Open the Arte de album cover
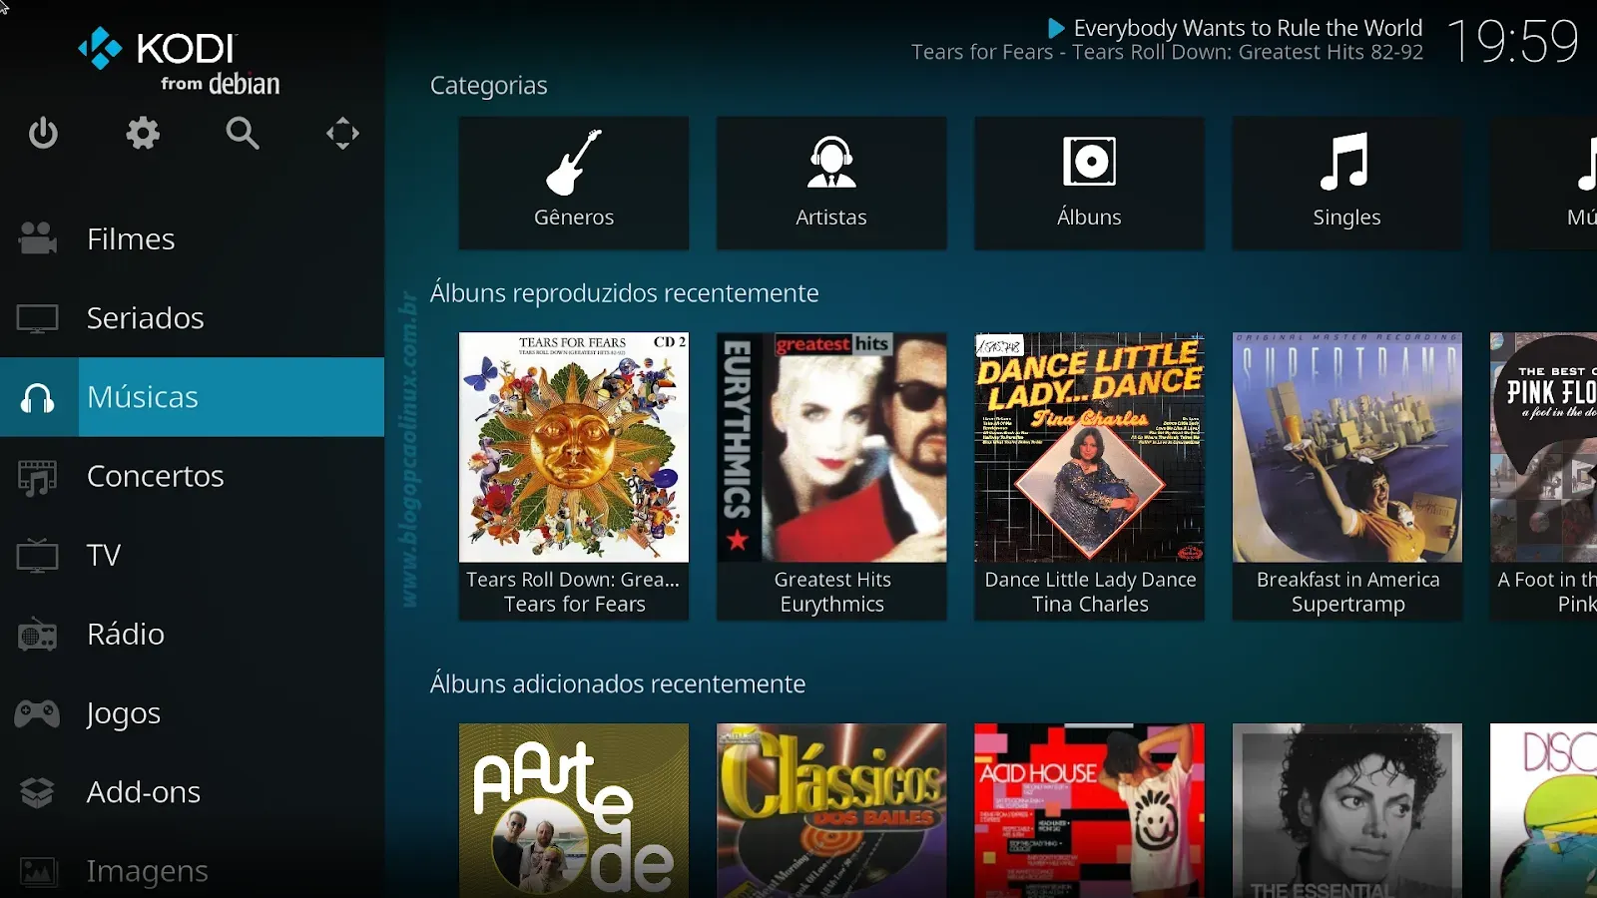1597x898 pixels. pyautogui.click(x=574, y=810)
